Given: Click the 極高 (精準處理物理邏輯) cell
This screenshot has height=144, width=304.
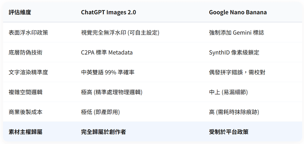Looking at the screenshot, I should 112,92.
